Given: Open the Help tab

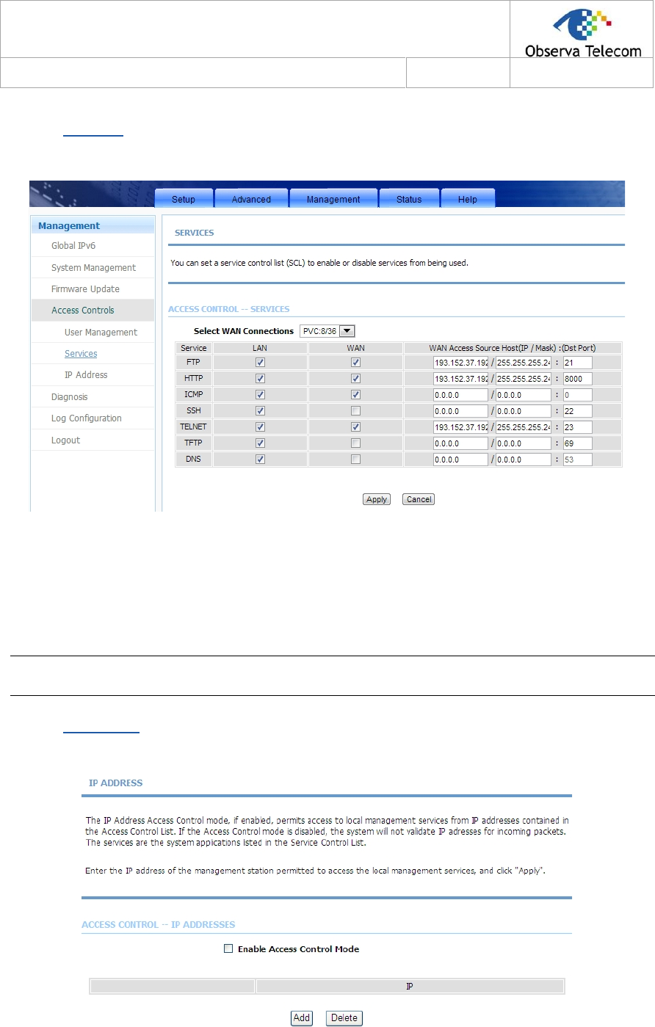Looking at the screenshot, I should pos(468,199).
